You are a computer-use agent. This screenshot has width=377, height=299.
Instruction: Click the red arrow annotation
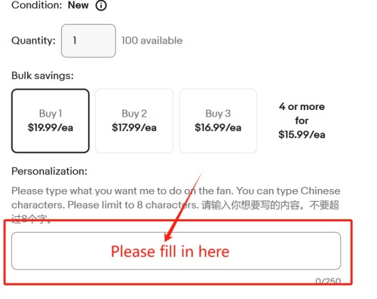coord(183,206)
